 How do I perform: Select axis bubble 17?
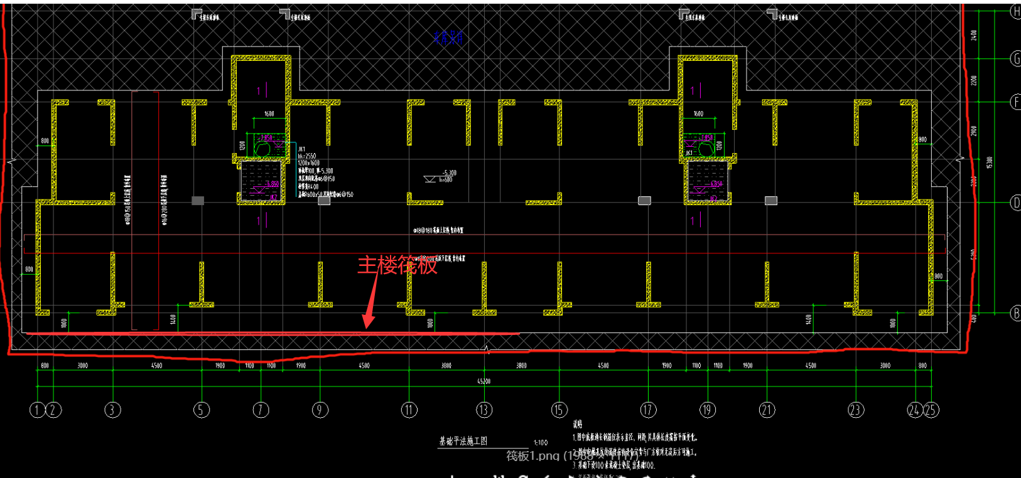pos(649,410)
